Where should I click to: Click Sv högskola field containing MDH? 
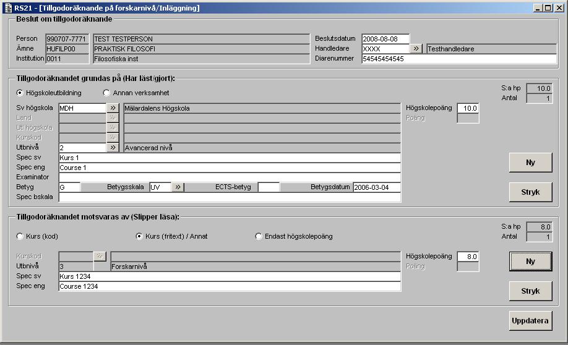pos(82,108)
